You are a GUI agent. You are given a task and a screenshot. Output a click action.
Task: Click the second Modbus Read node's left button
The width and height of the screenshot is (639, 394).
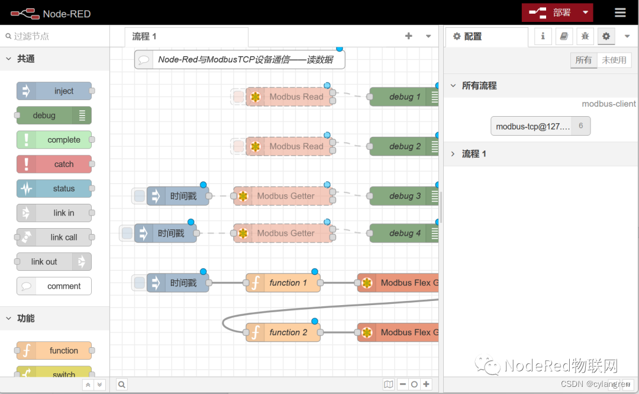[238, 146]
